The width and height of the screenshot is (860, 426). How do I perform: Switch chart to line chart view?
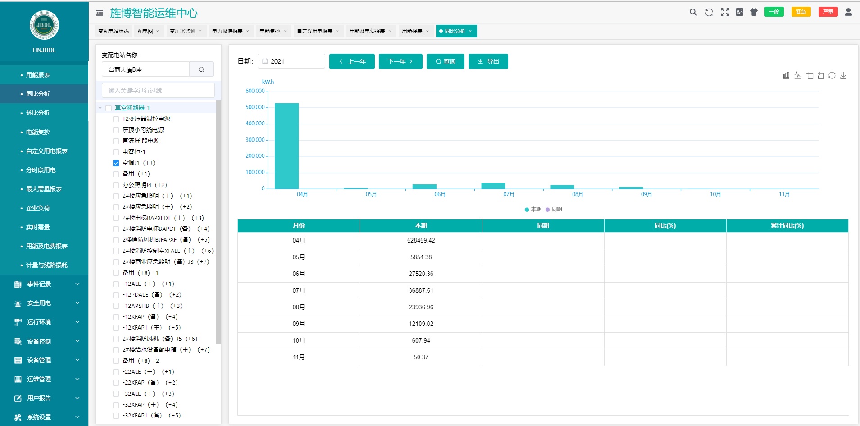(x=797, y=76)
